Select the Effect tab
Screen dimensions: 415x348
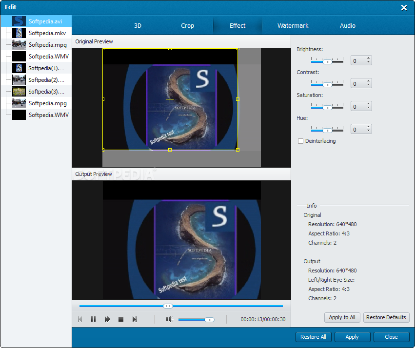[237, 26]
